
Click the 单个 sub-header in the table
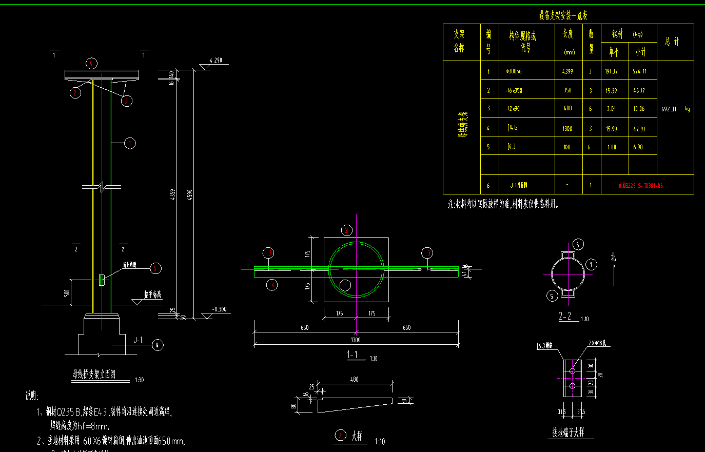(x=614, y=52)
